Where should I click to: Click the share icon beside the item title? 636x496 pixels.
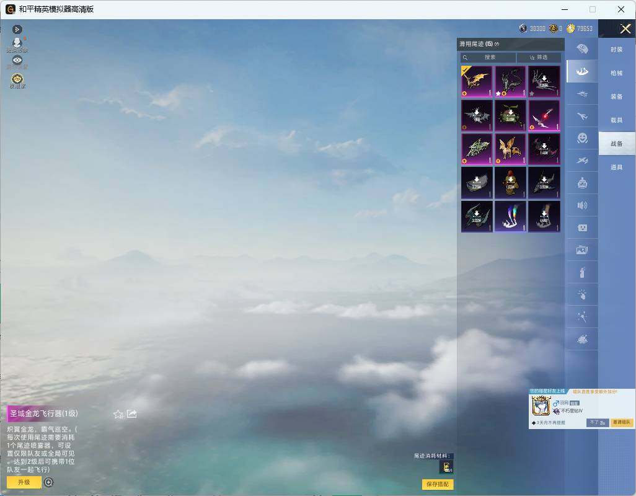pos(132,414)
